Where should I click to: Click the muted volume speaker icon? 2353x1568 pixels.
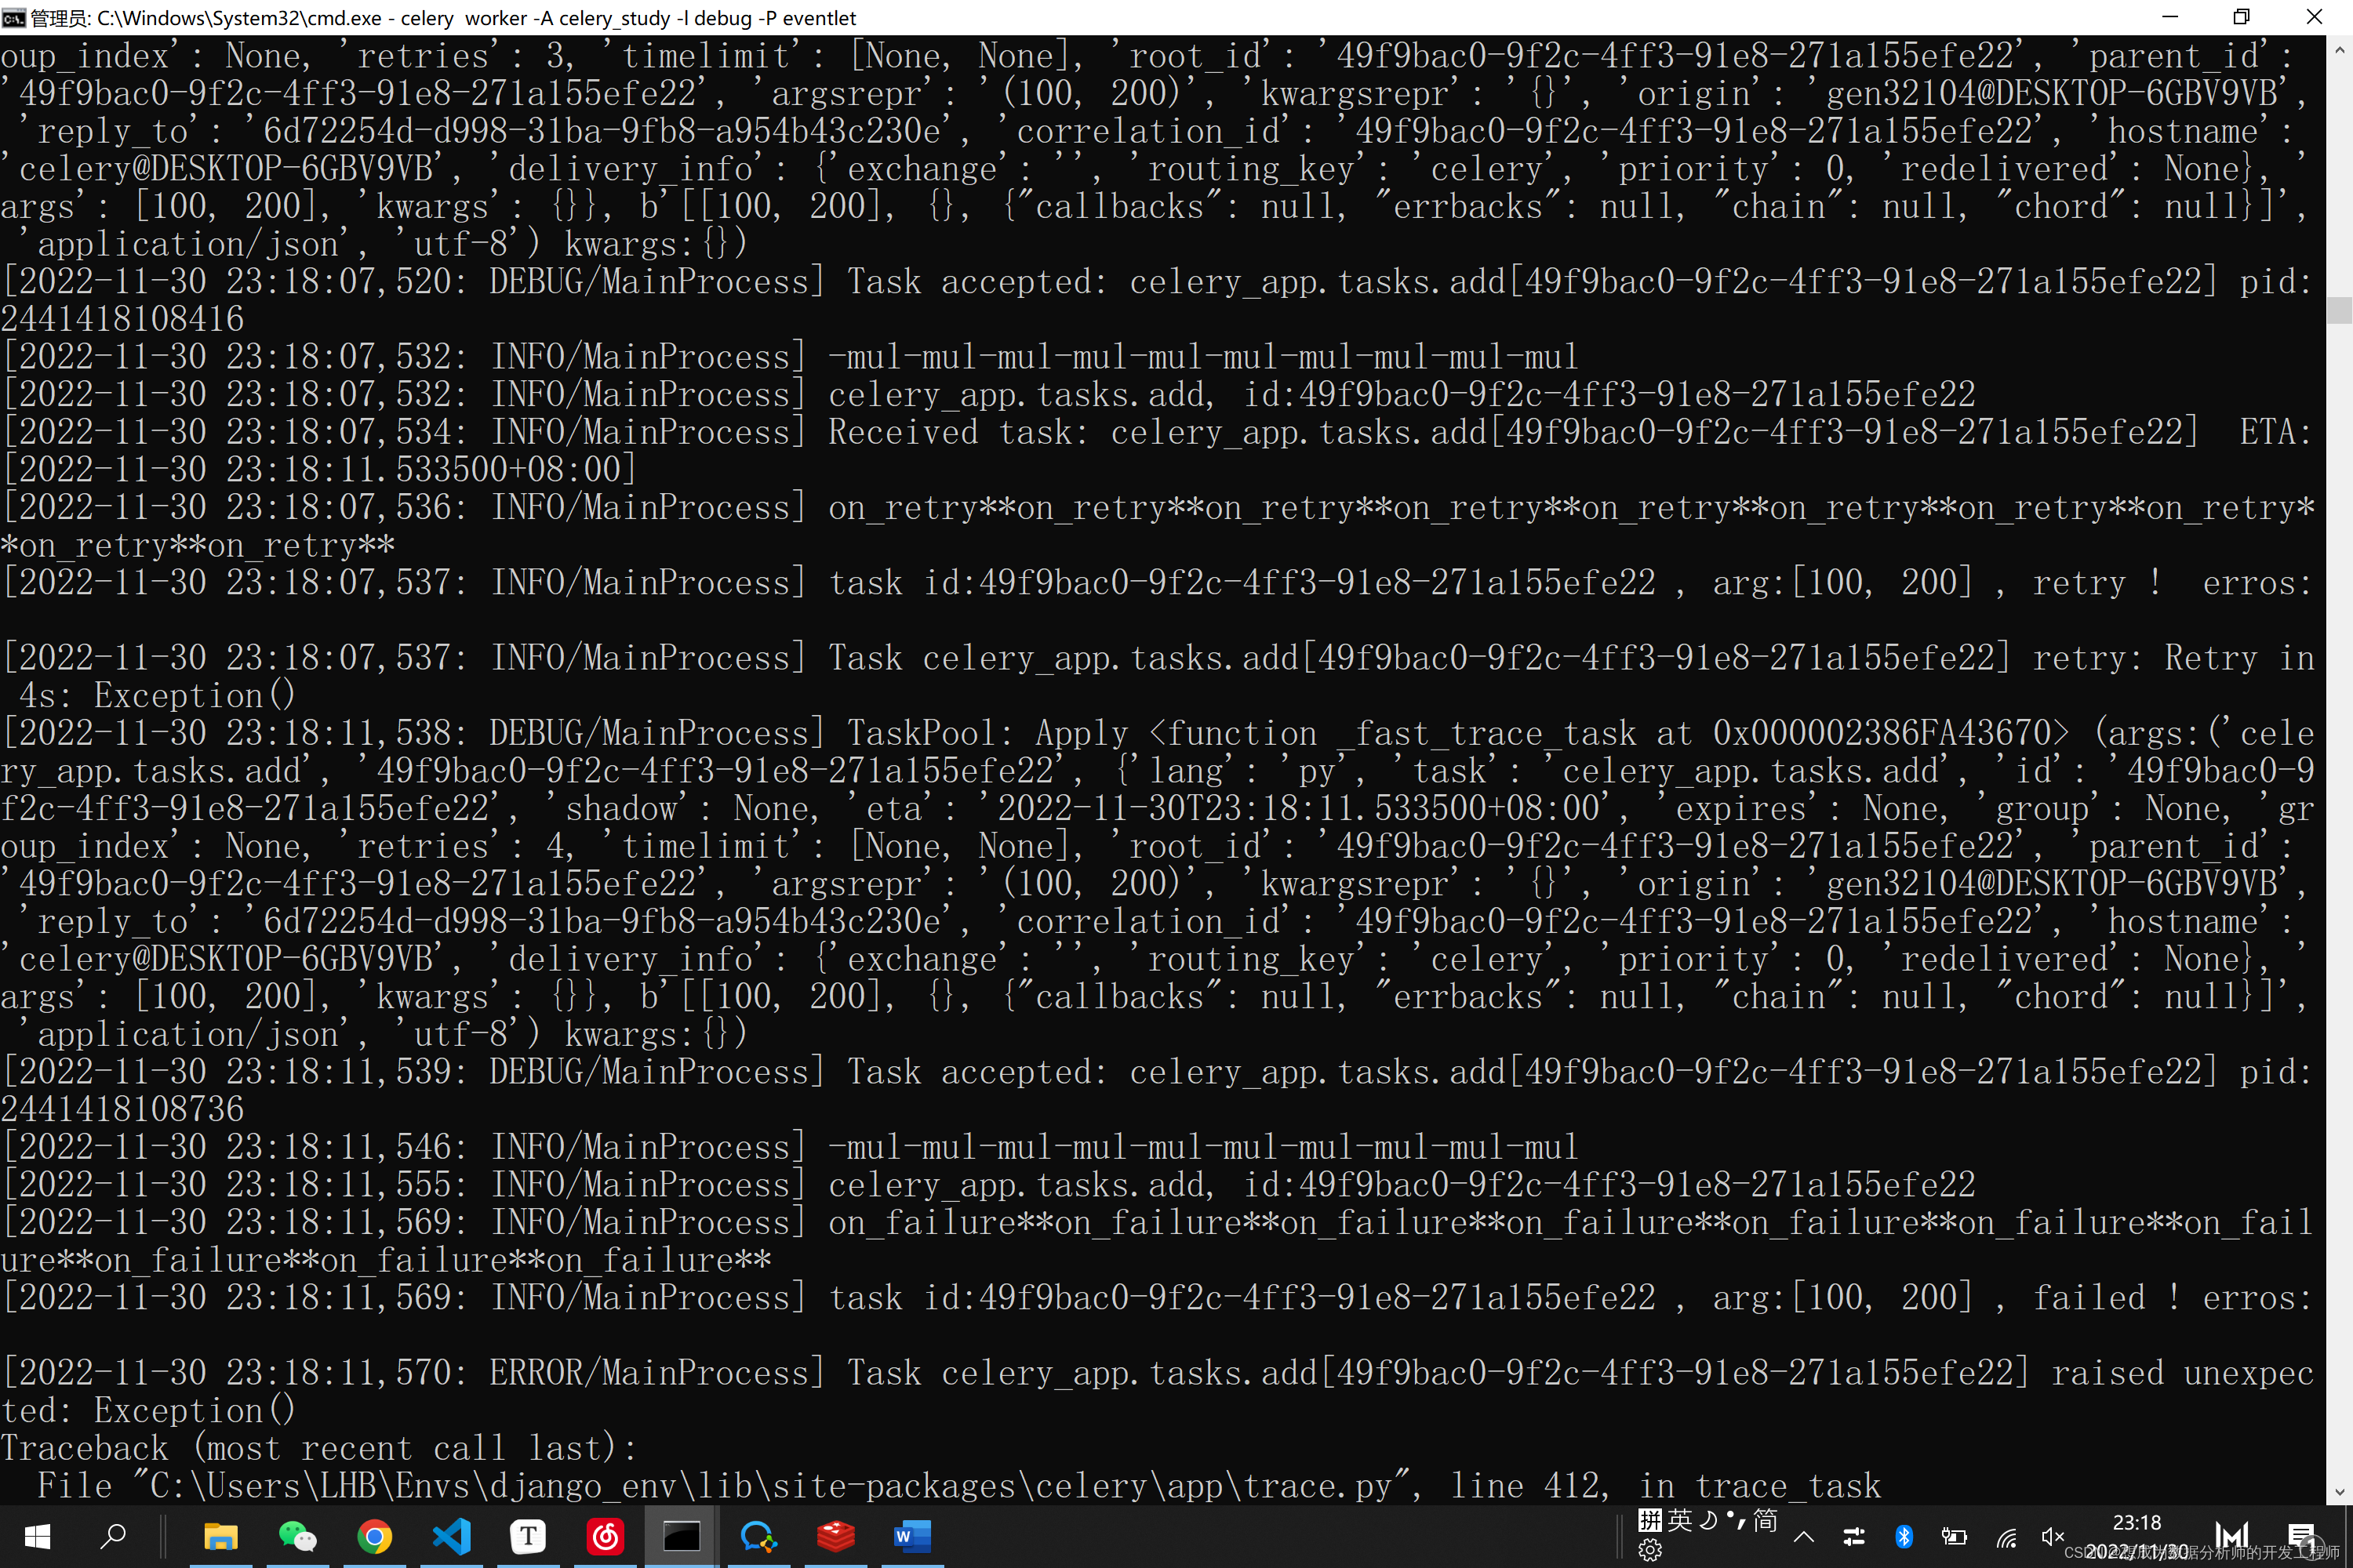click(2054, 1537)
